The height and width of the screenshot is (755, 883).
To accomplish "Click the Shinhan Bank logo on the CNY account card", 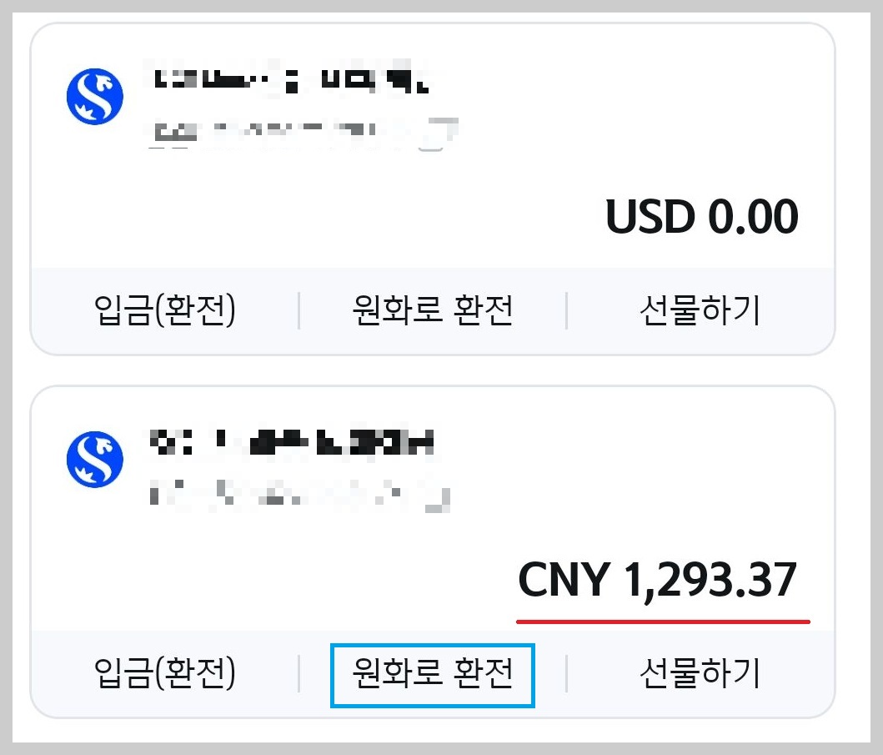I will pyautogui.click(x=94, y=457).
